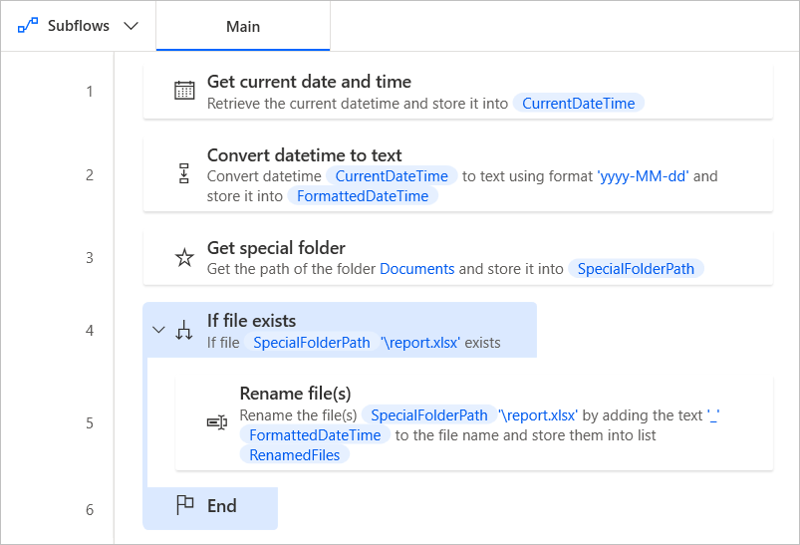Open the Subflows dropdown chevron
The height and width of the screenshot is (545, 800).
132,26
